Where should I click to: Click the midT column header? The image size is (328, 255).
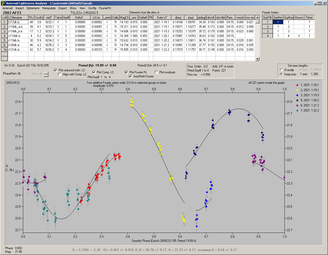coord(49,18)
